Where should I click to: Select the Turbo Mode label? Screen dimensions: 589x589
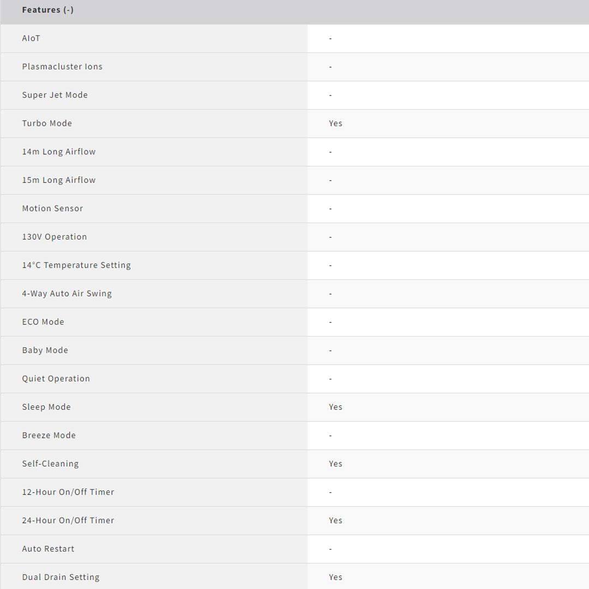click(x=47, y=124)
